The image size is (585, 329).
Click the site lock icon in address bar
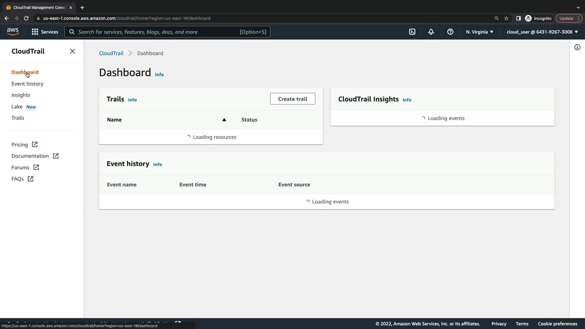point(38,18)
